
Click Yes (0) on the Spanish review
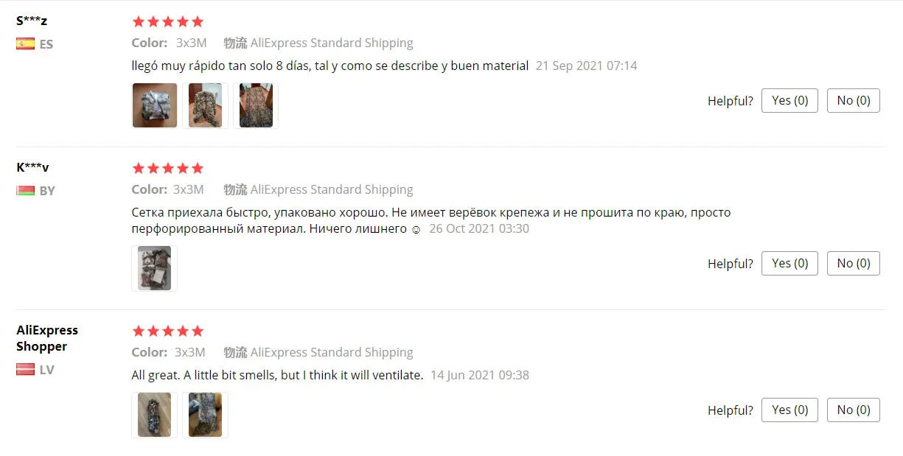[789, 100]
